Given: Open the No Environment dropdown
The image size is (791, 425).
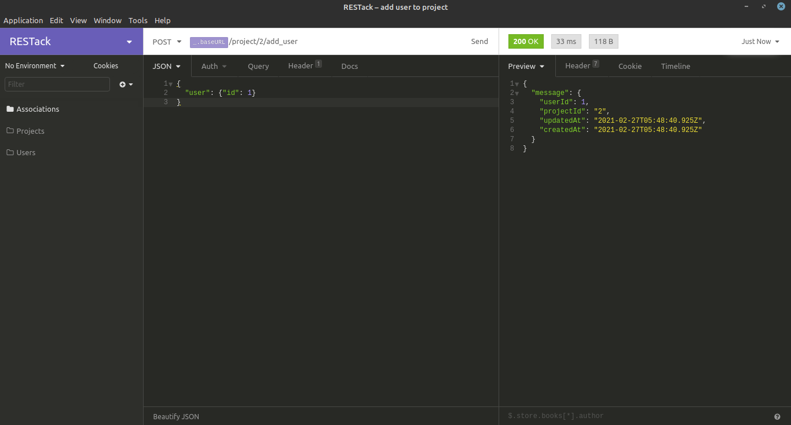Looking at the screenshot, I should pyautogui.click(x=35, y=66).
